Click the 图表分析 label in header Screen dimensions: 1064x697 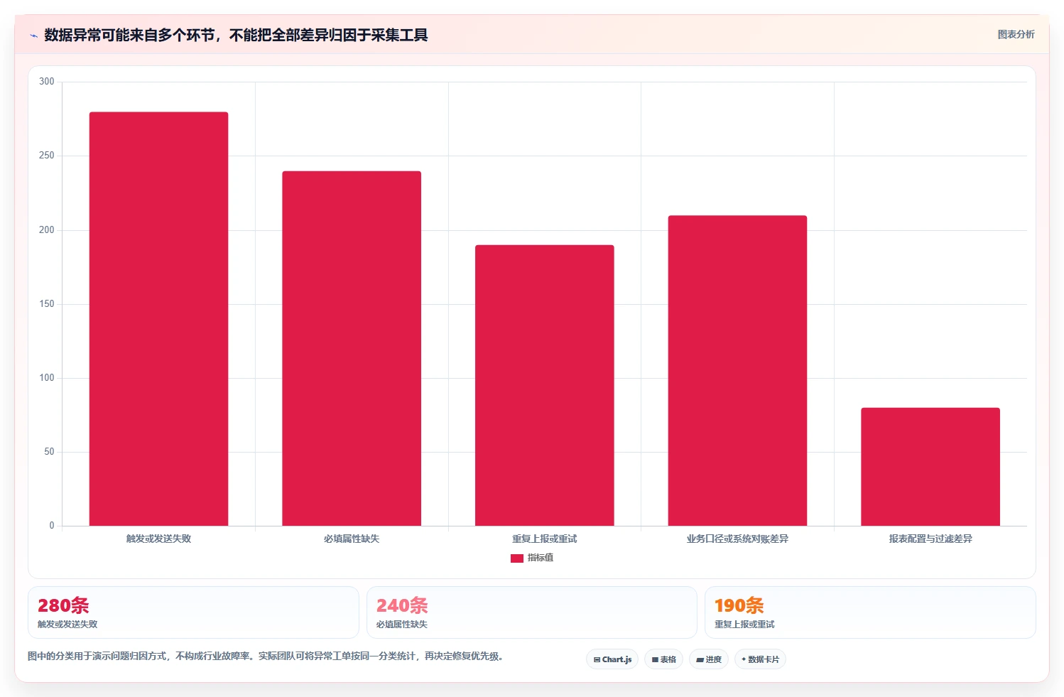(1016, 34)
